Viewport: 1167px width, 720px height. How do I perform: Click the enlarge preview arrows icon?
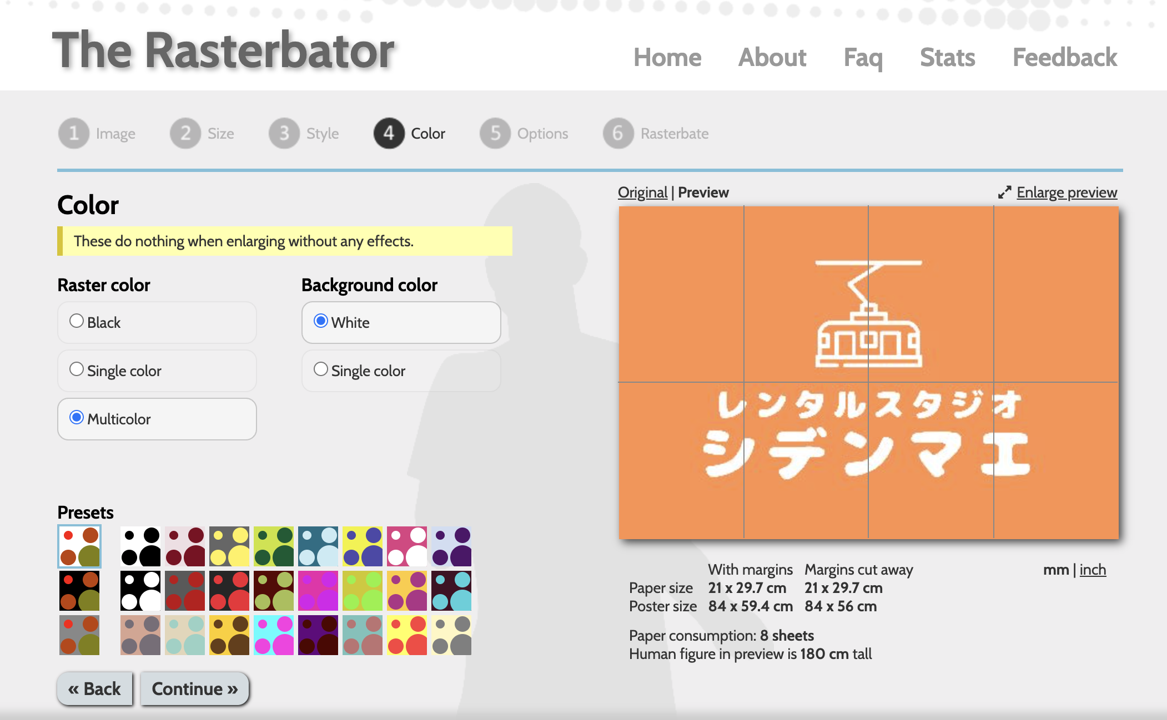(1004, 192)
